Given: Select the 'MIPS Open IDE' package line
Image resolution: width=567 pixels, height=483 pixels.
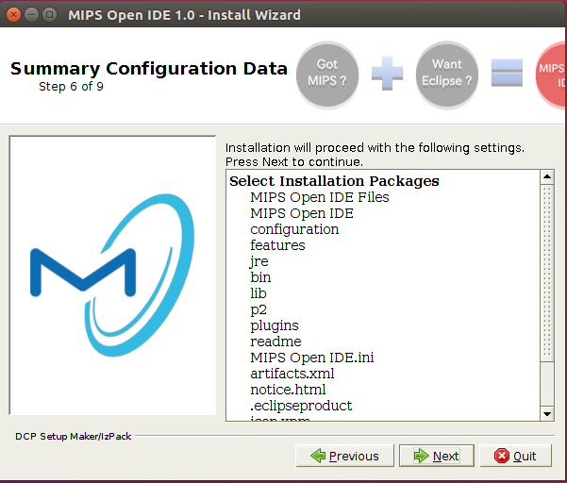Looking at the screenshot, I should tap(302, 213).
